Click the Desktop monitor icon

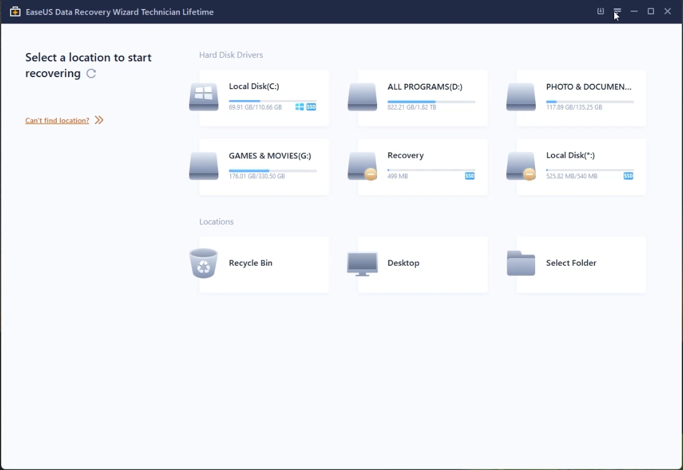pyautogui.click(x=362, y=263)
